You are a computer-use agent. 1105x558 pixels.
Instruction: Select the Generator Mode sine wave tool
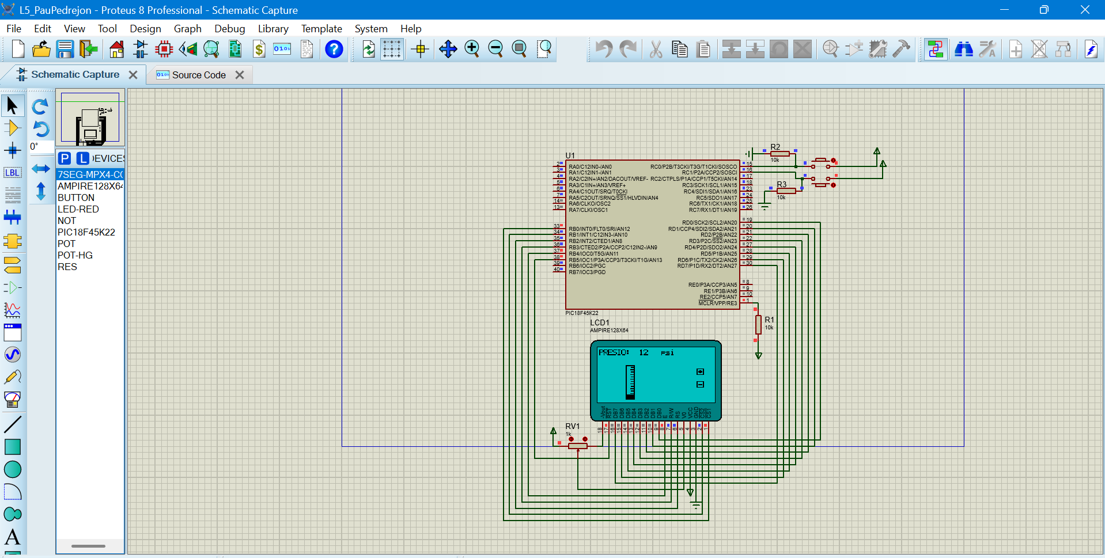[12, 355]
